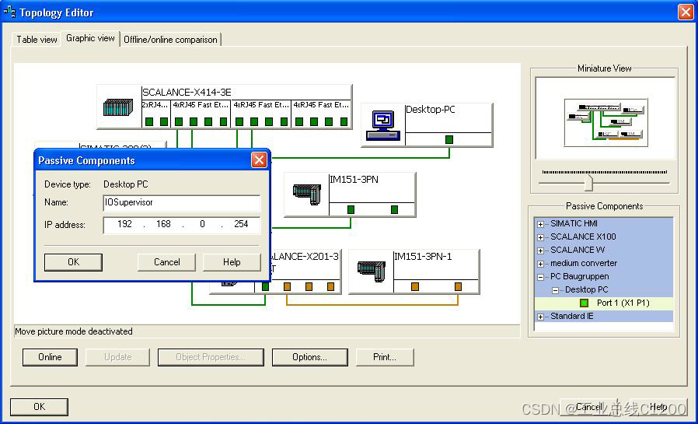Click the Name field containing IOSupervisor
The width and height of the screenshot is (698, 424).
pos(182,202)
